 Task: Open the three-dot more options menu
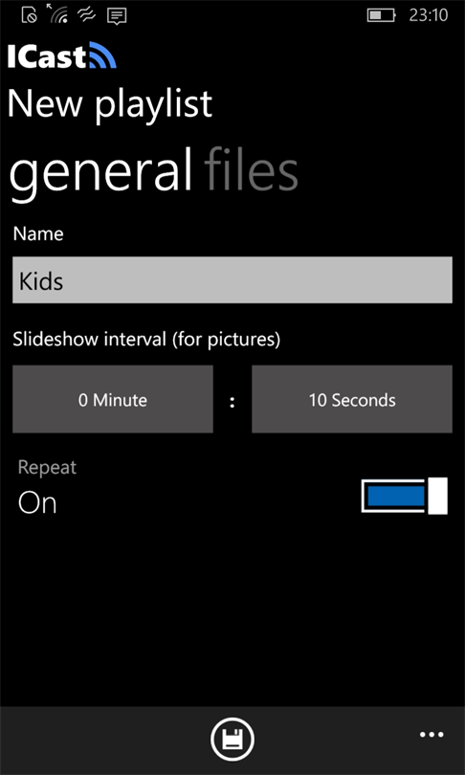(x=432, y=735)
